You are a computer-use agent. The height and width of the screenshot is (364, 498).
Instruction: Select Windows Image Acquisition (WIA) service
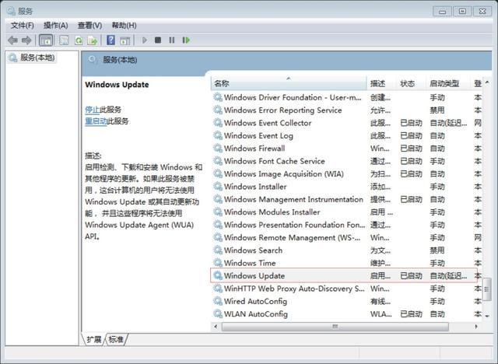click(347, 174)
